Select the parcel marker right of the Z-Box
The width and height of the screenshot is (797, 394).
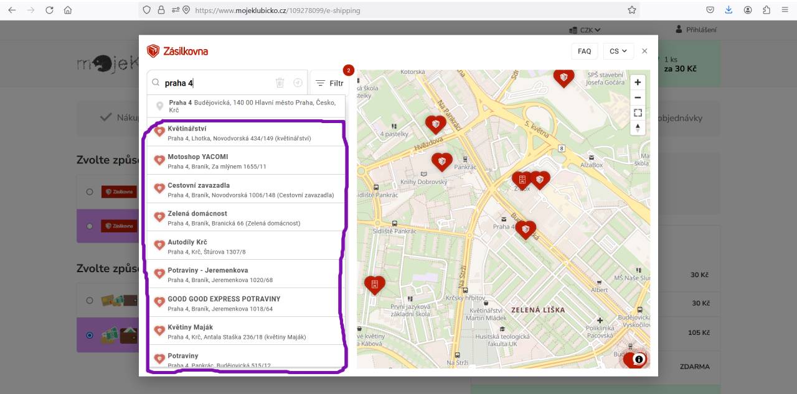pos(540,180)
